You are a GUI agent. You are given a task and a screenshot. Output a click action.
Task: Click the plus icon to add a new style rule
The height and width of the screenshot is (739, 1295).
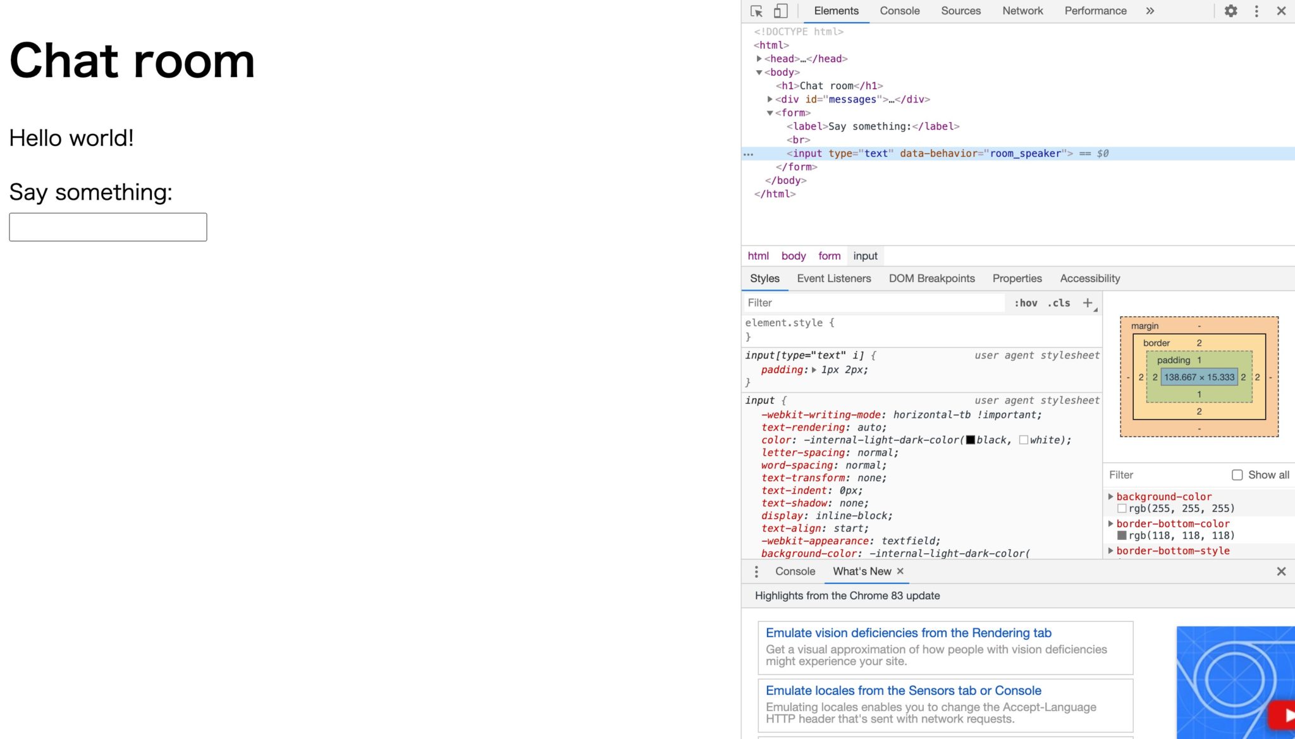pos(1087,303)
